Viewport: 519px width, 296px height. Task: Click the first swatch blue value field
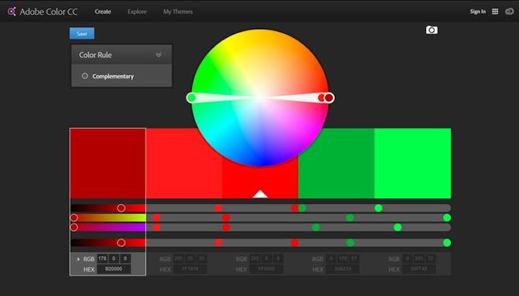click(125, 258)
